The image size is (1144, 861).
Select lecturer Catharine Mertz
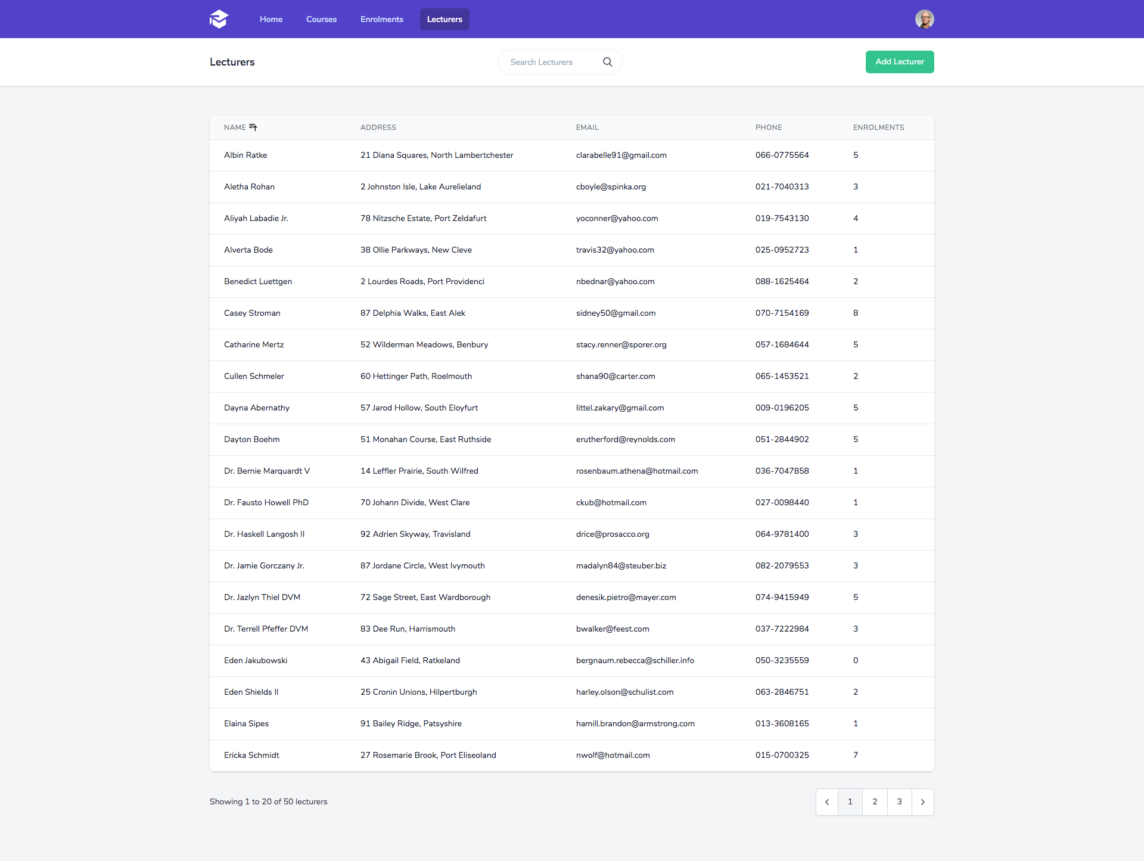pyautogui.click(x=254, y=345)
